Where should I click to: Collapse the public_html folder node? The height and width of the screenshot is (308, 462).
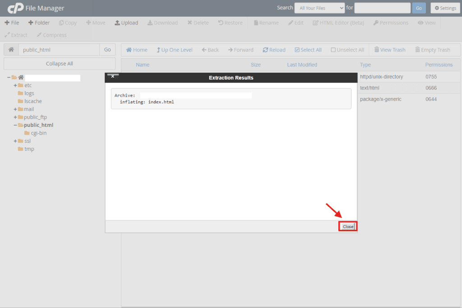tap(15, 125)
